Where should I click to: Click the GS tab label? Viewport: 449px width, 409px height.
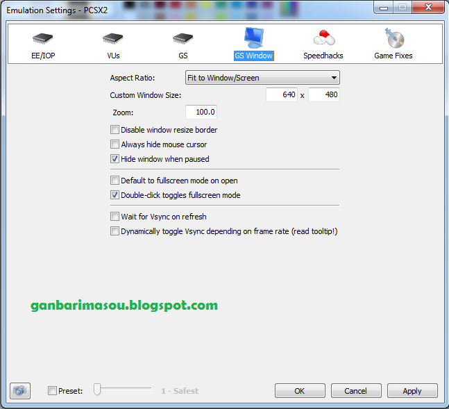coord(183,56)
